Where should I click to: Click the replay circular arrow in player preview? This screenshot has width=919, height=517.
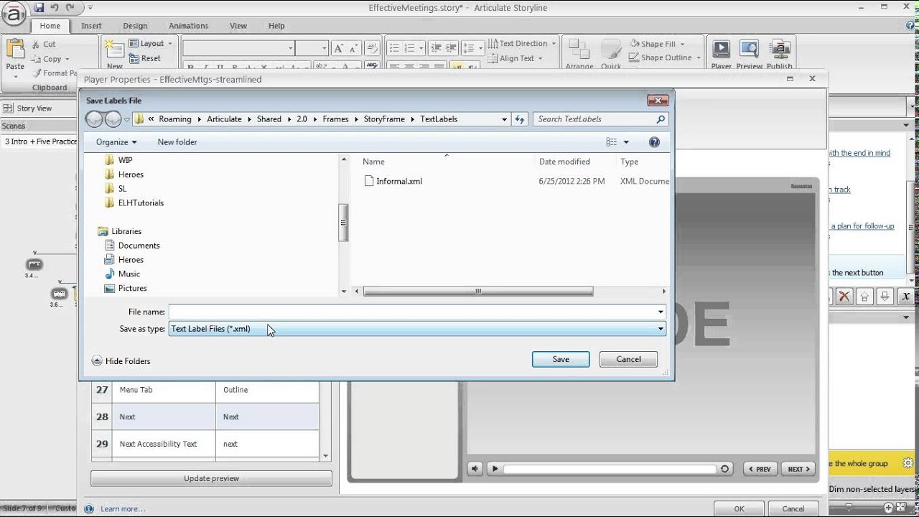pos(725,469)
